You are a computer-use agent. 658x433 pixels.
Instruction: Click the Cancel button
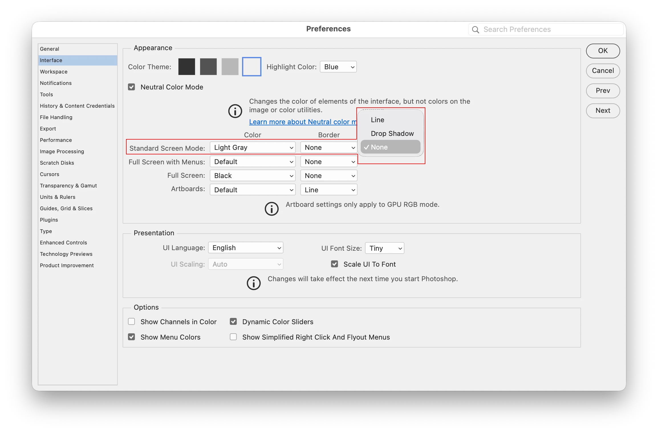[603, 71]
